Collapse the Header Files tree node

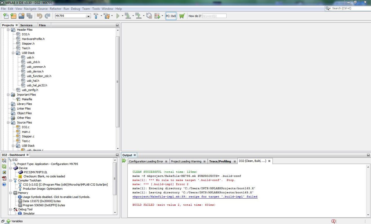click(x=8, y=30)
